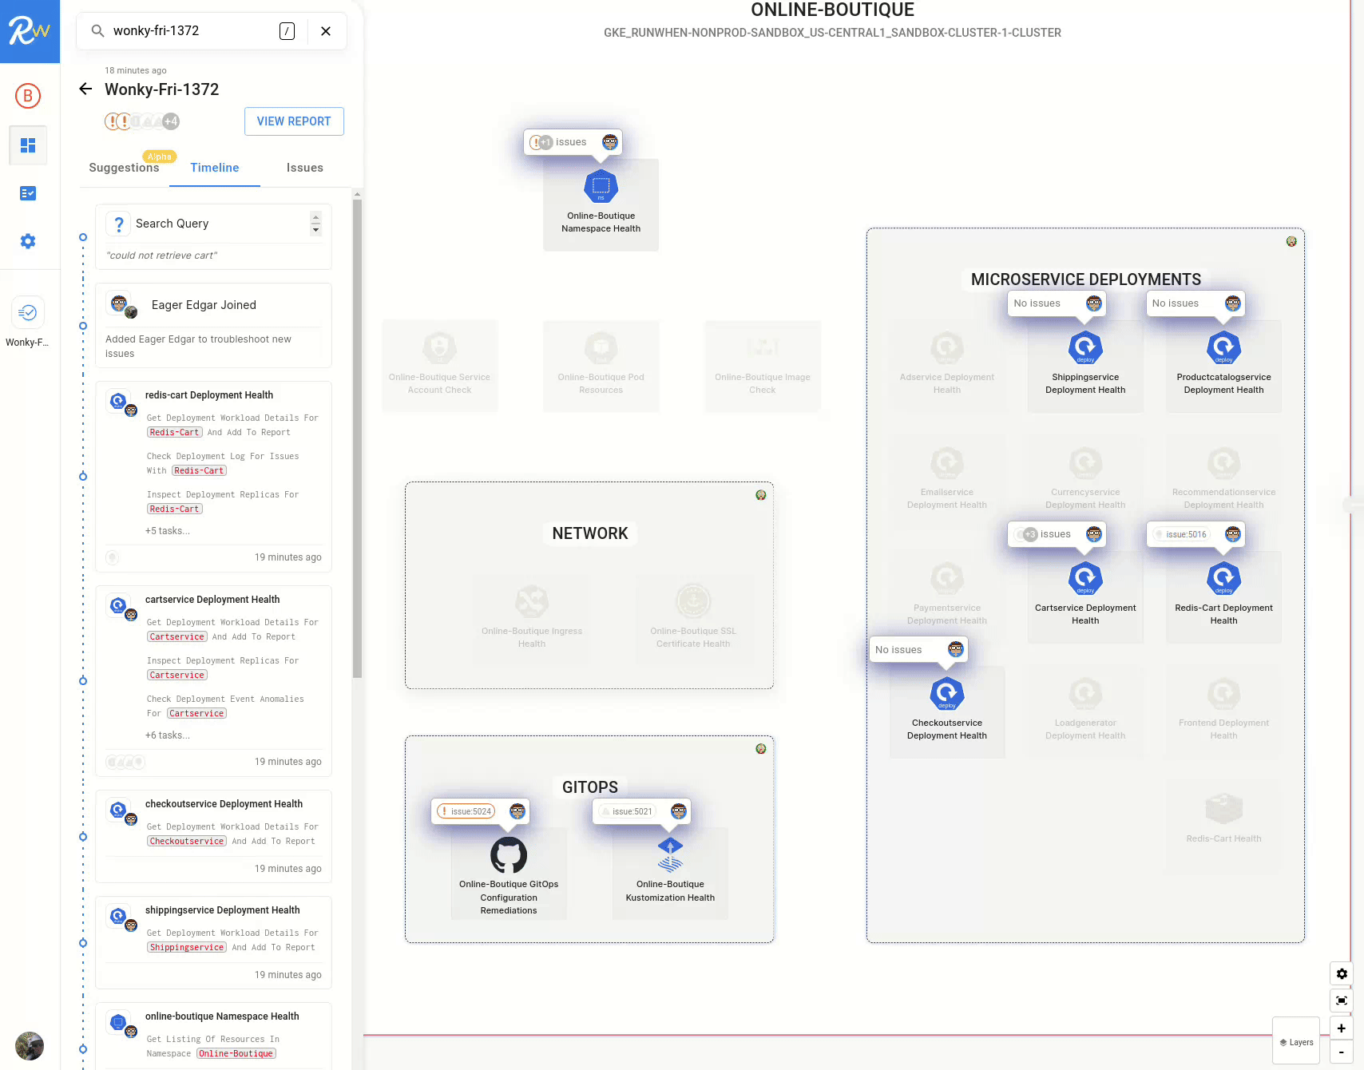Select the Cartservice Deployment Health node
The image size is (1364, 1070).
click(x=1085, y=579)
